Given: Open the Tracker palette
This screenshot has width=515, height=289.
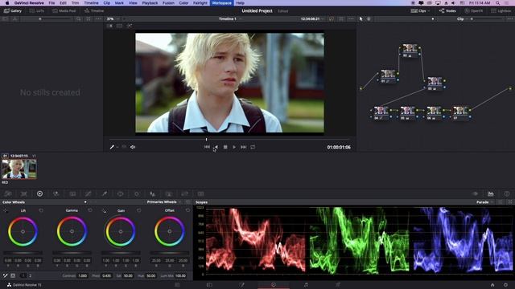Looking at the screenshot, I should click(136, 194).
